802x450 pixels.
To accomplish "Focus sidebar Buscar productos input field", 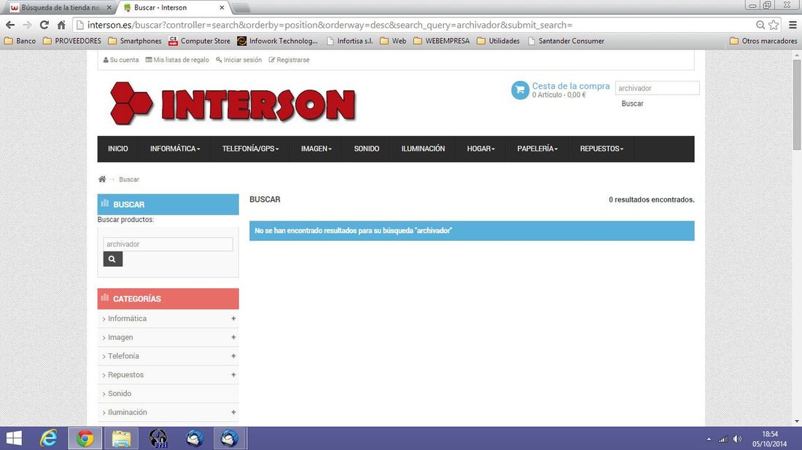I will pyautogui.click(x=168, y=244).
